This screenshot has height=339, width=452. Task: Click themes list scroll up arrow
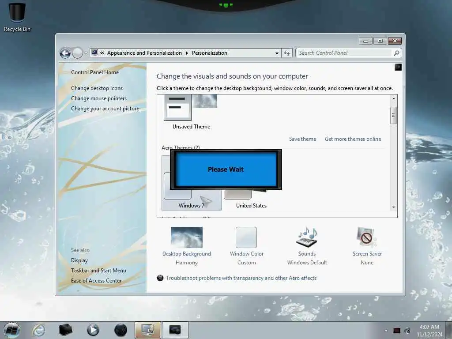(393, 98)
